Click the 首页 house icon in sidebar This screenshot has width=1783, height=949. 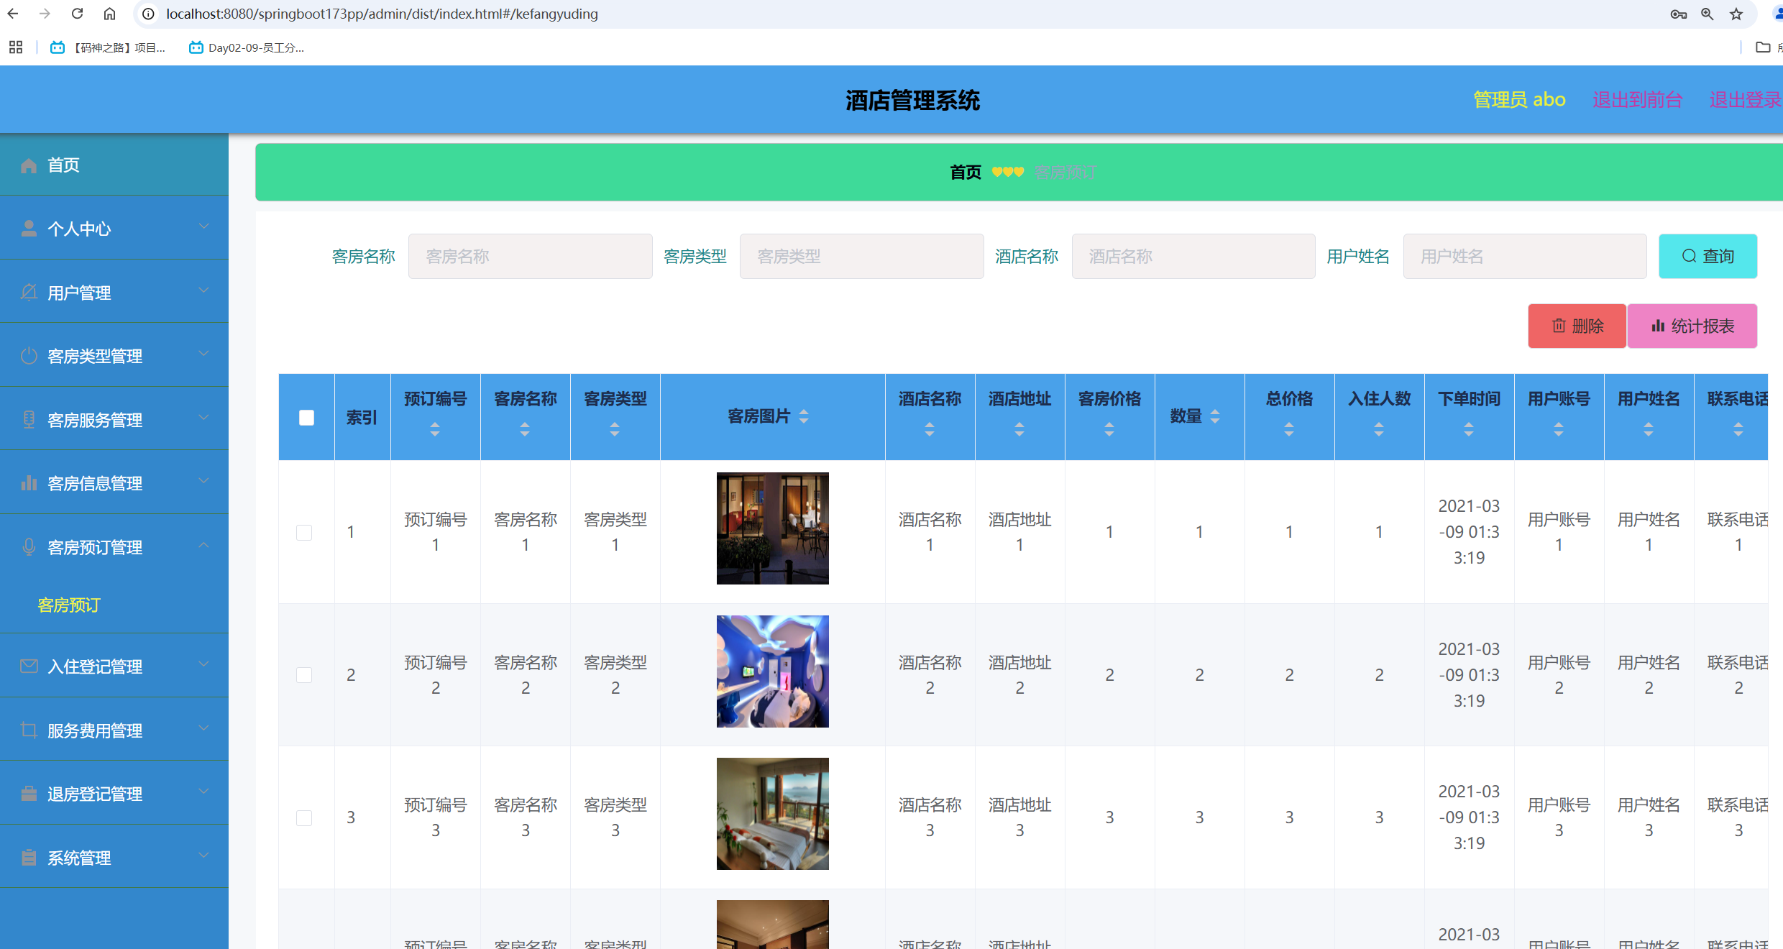29,165
